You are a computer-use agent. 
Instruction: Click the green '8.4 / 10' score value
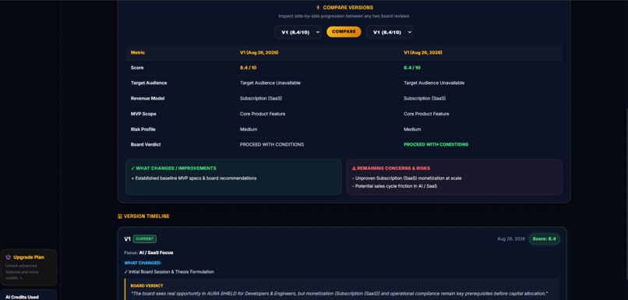click(x=412, y=68)
